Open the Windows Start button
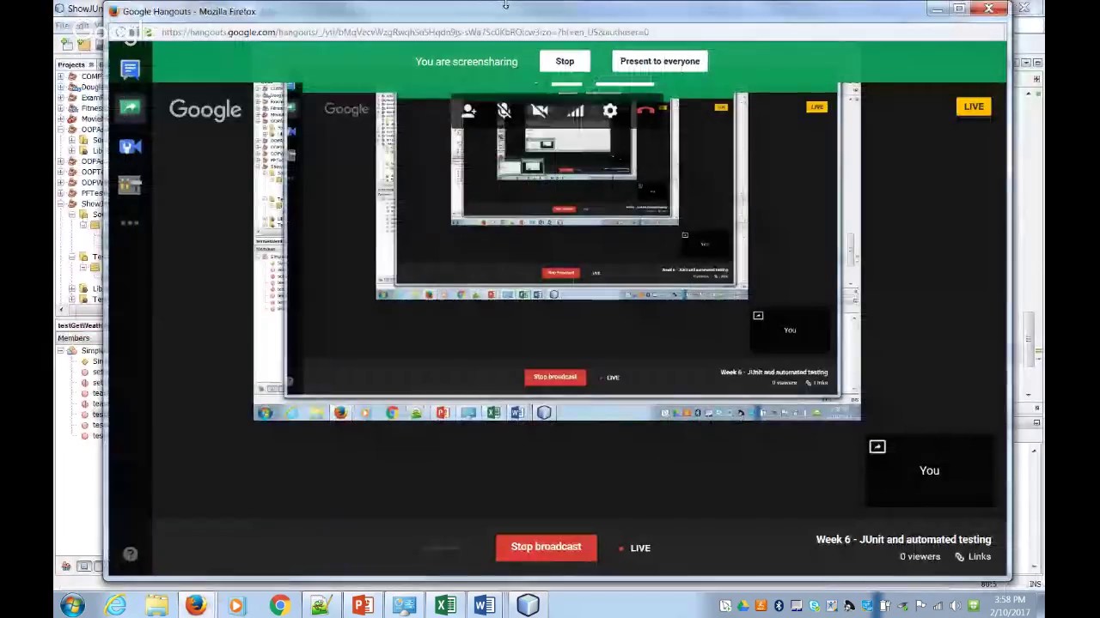The height and width of the screenshot is (618, 1100). (x=72, y=605)
